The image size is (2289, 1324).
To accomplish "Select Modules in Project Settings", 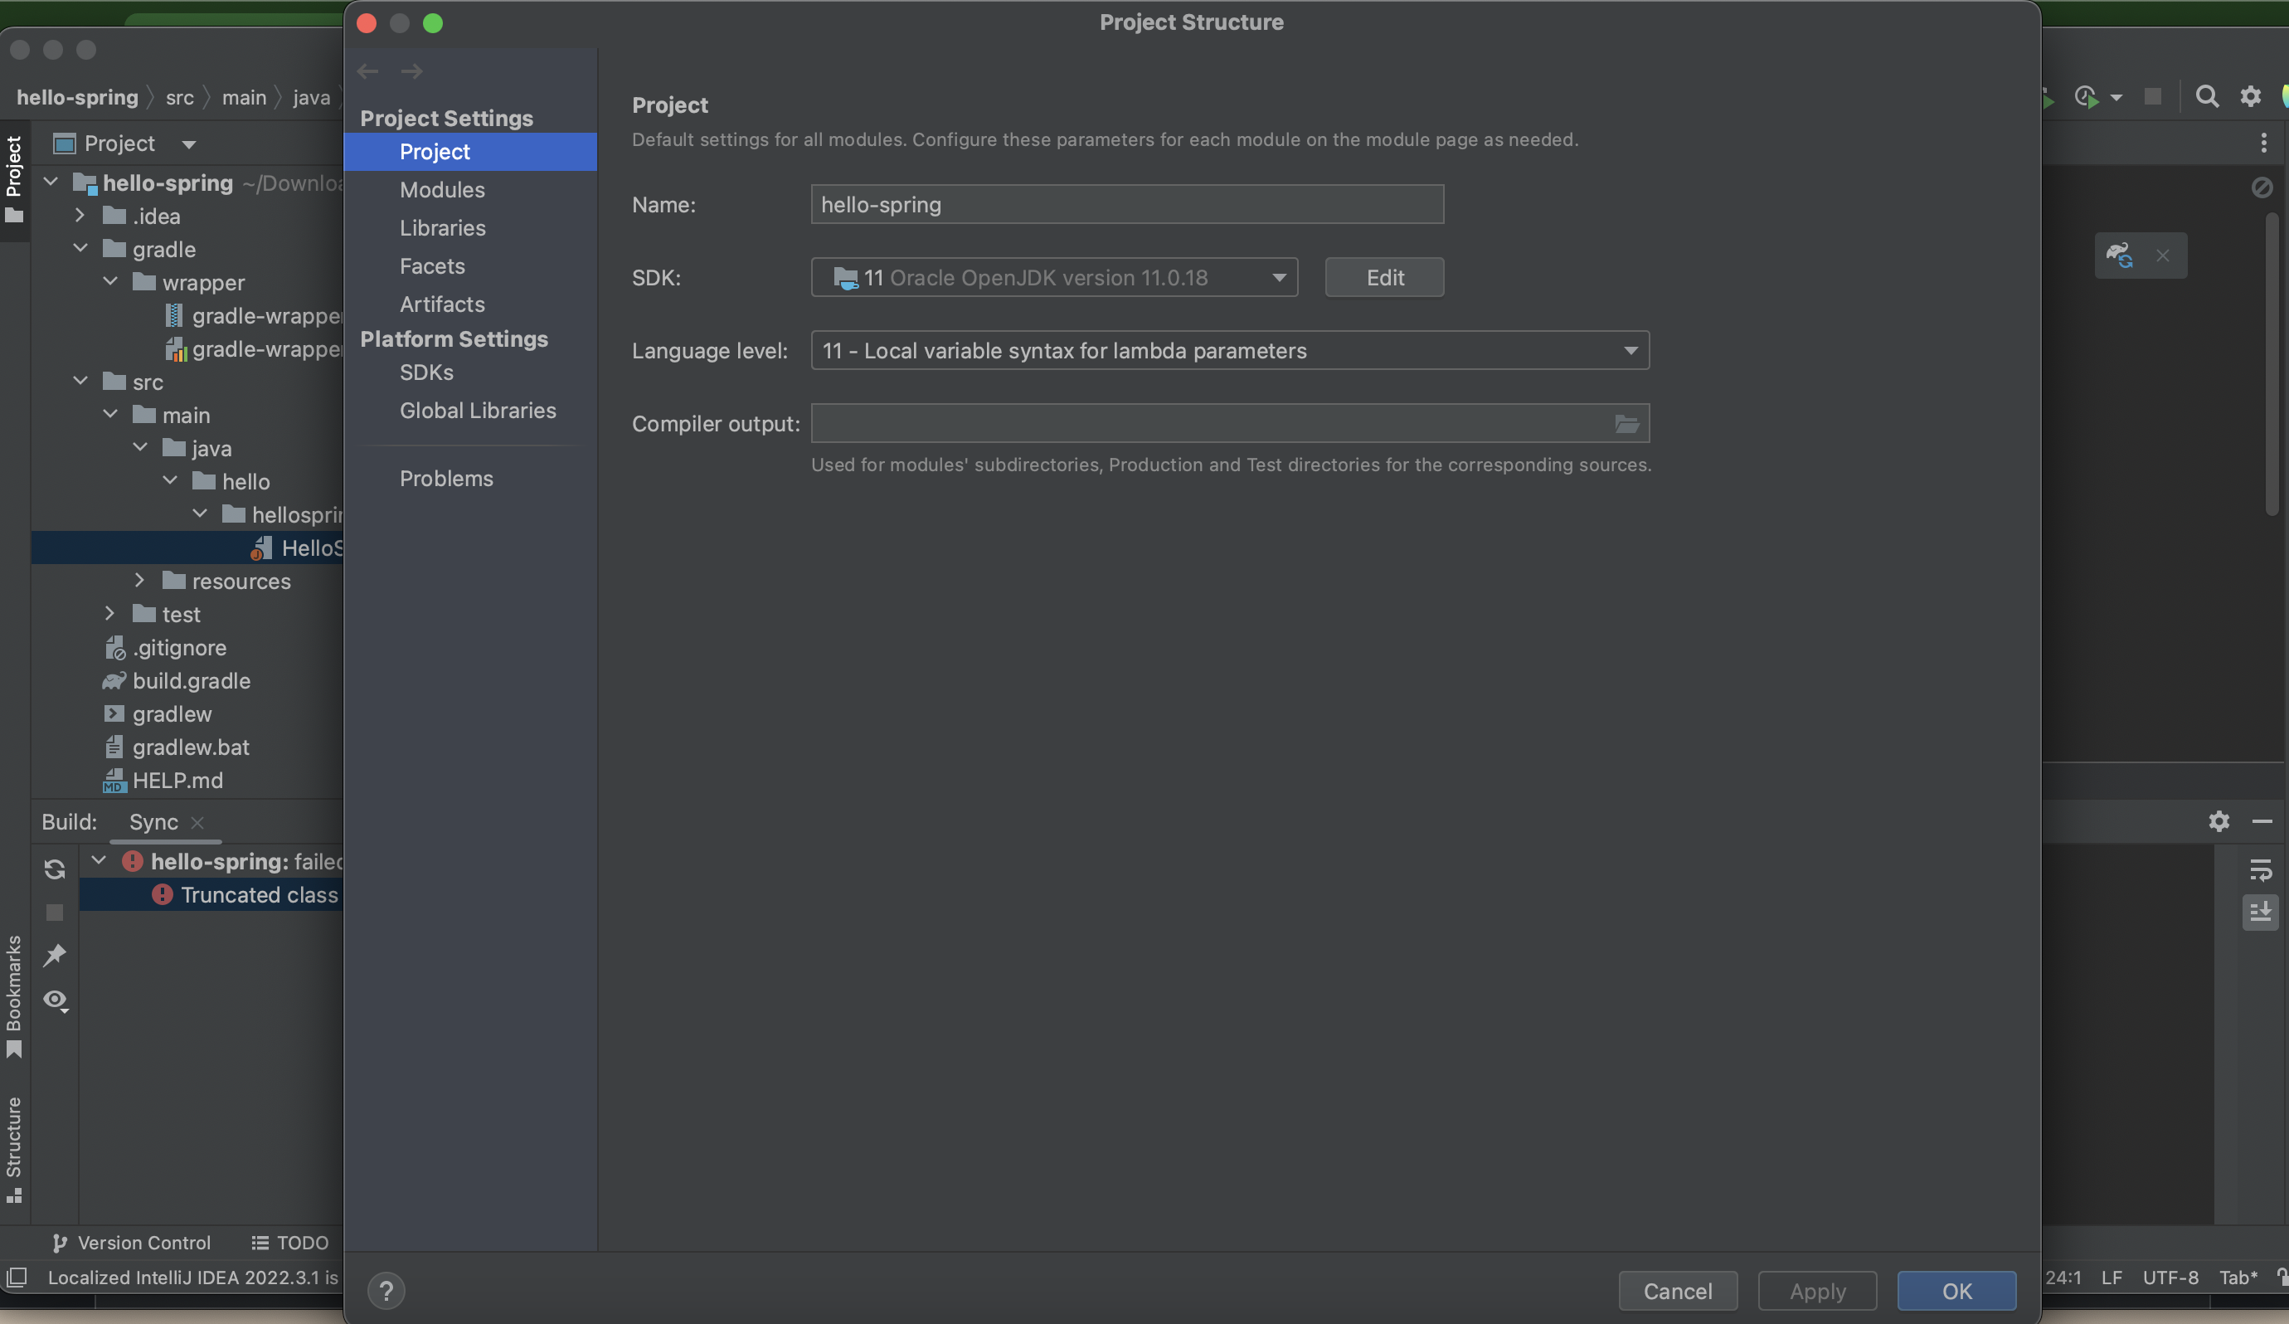I will tap(442, 189).
